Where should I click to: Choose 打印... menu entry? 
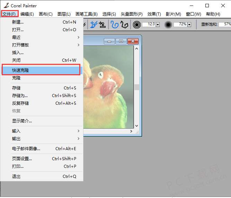42,166
